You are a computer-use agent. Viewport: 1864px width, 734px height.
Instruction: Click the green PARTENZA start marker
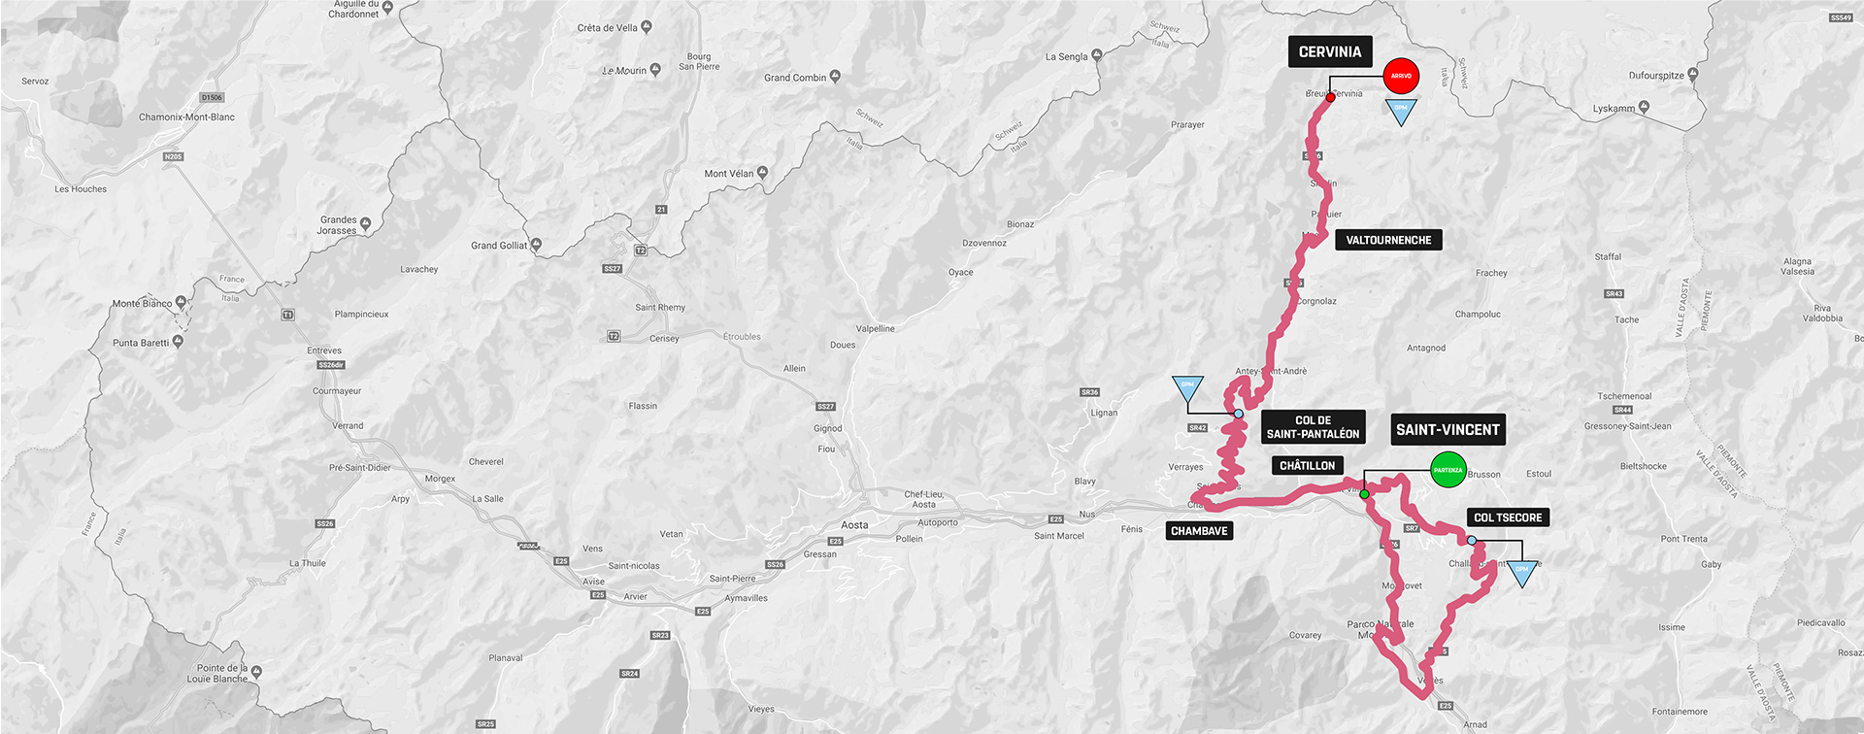(x=1448, y=470)
